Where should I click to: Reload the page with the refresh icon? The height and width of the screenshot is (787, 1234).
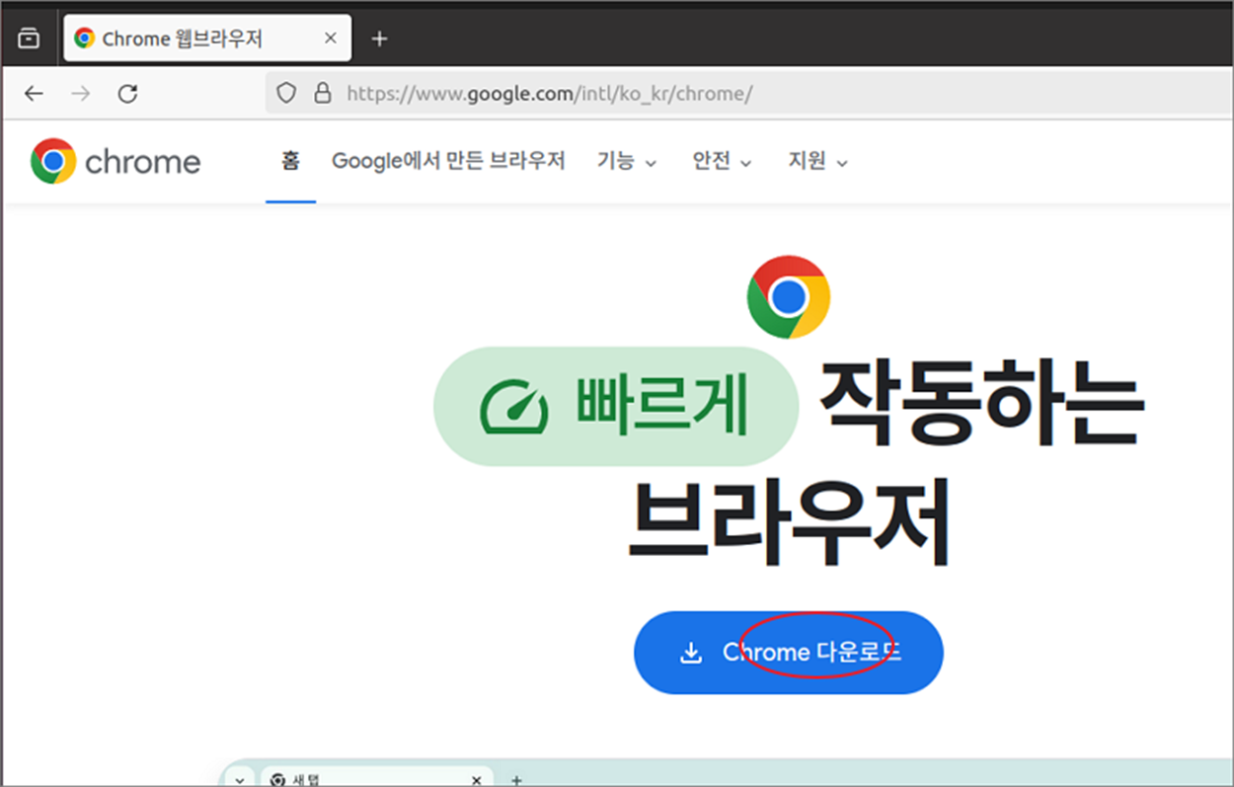pos(127,94)
